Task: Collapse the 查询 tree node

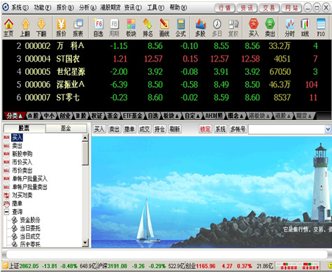Action: pyautogui.click(x=6, y=212)
